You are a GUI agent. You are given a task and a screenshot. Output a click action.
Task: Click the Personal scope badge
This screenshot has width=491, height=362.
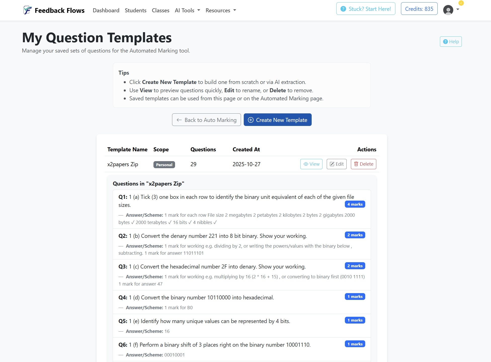click(x=164, y=165)
